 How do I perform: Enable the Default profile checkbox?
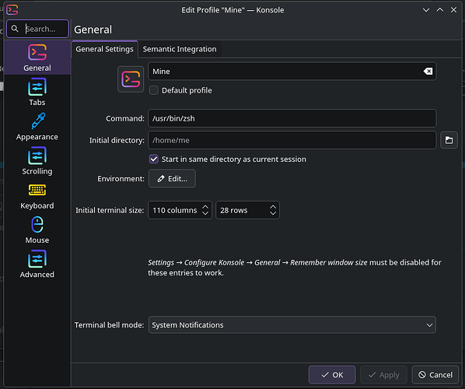tap(154, 90)
